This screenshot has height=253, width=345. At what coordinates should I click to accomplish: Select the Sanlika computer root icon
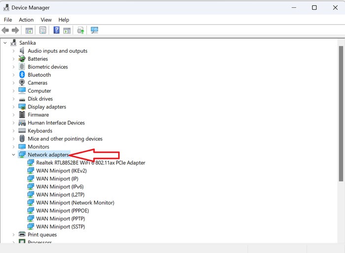tap(13, 43)
